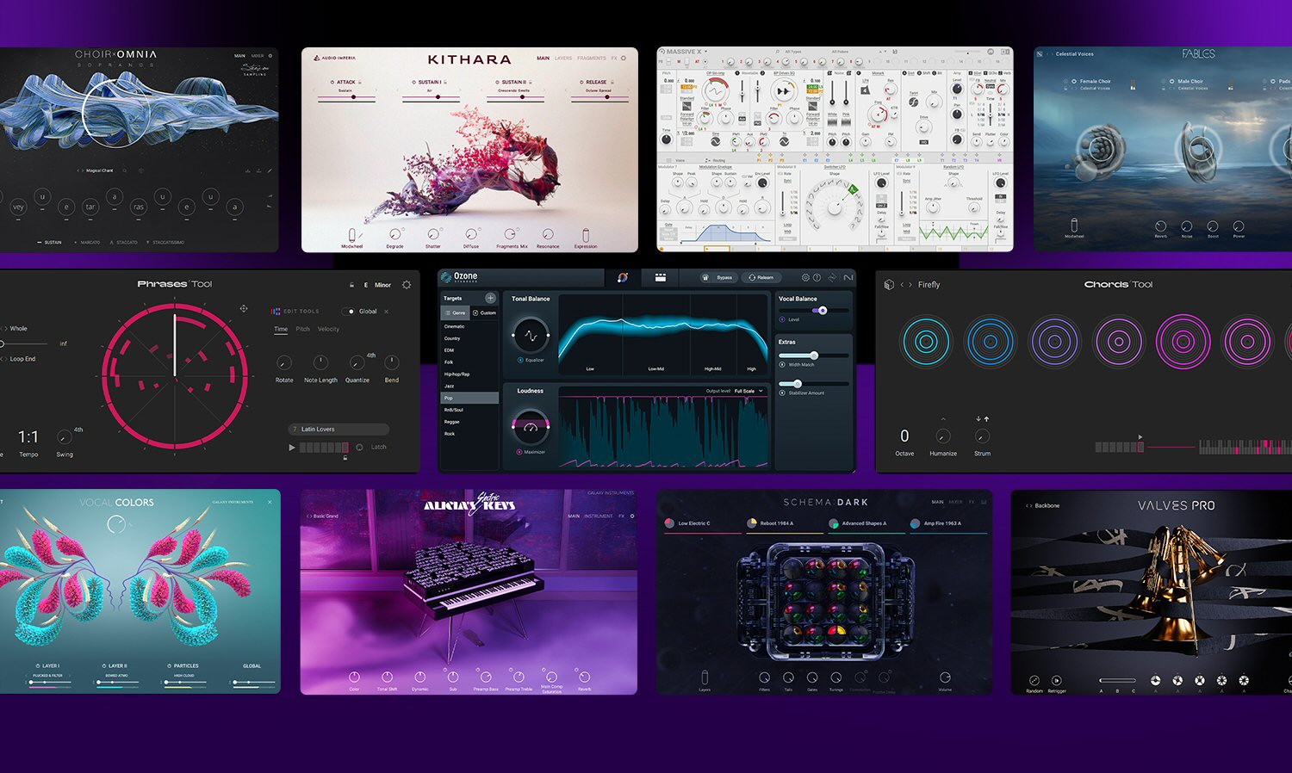Adjust the Width Match slider
Image resolution: width=1292 pixels, height=773 pixels.
814,356
